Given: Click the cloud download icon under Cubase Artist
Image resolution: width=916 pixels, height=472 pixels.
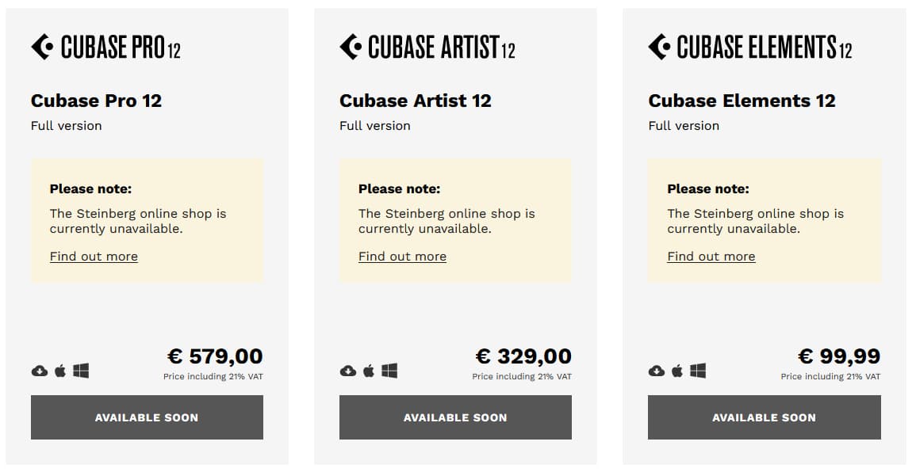Looking at the screenshot, I should point(348,371).
